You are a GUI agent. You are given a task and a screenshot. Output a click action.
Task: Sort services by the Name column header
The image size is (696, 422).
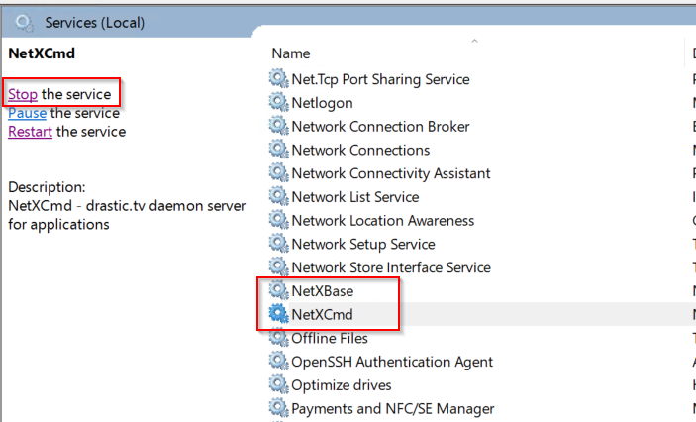click(291, 53)
